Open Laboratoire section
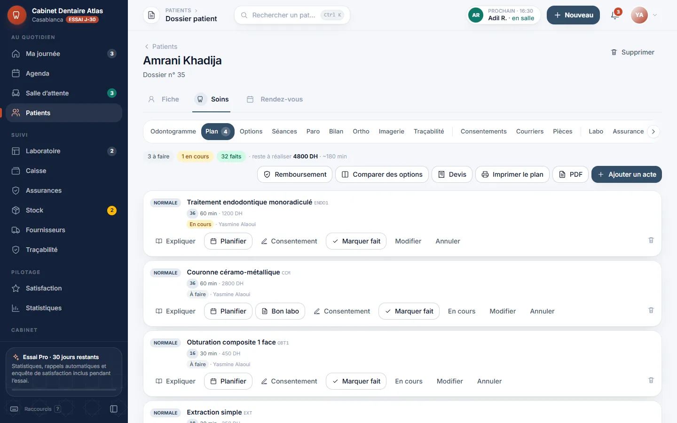Image resolution: width=677 pixels, height=423 pixels. click(x=64, y=151)
